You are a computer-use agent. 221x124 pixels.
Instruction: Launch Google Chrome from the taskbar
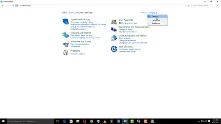coord(91,121)
